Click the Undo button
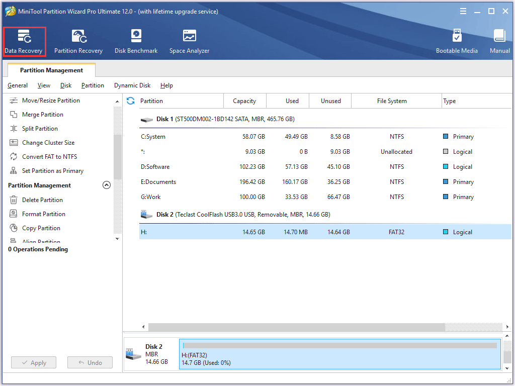The width and height of the screenshot is (515, 386). [90, 363]
